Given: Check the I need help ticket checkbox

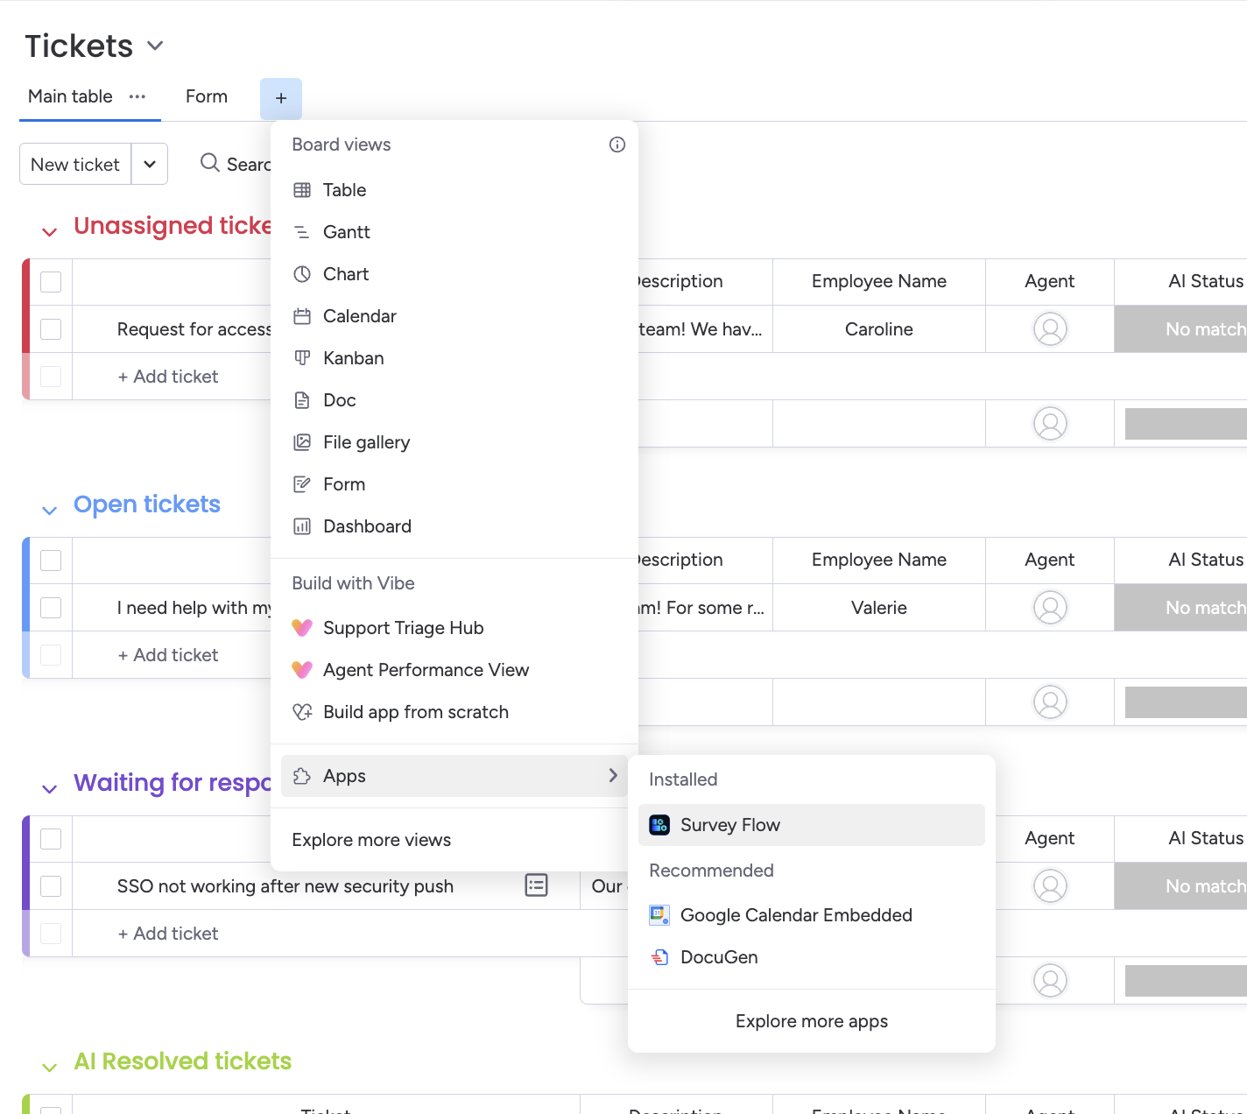Looking at the screenshot, I should pyautogui.click(x=51, y=608).
